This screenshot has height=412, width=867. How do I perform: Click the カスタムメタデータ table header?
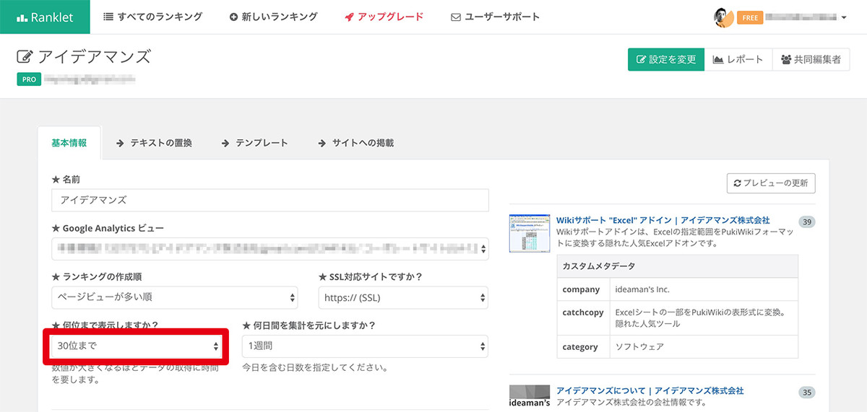pos(677,266)
